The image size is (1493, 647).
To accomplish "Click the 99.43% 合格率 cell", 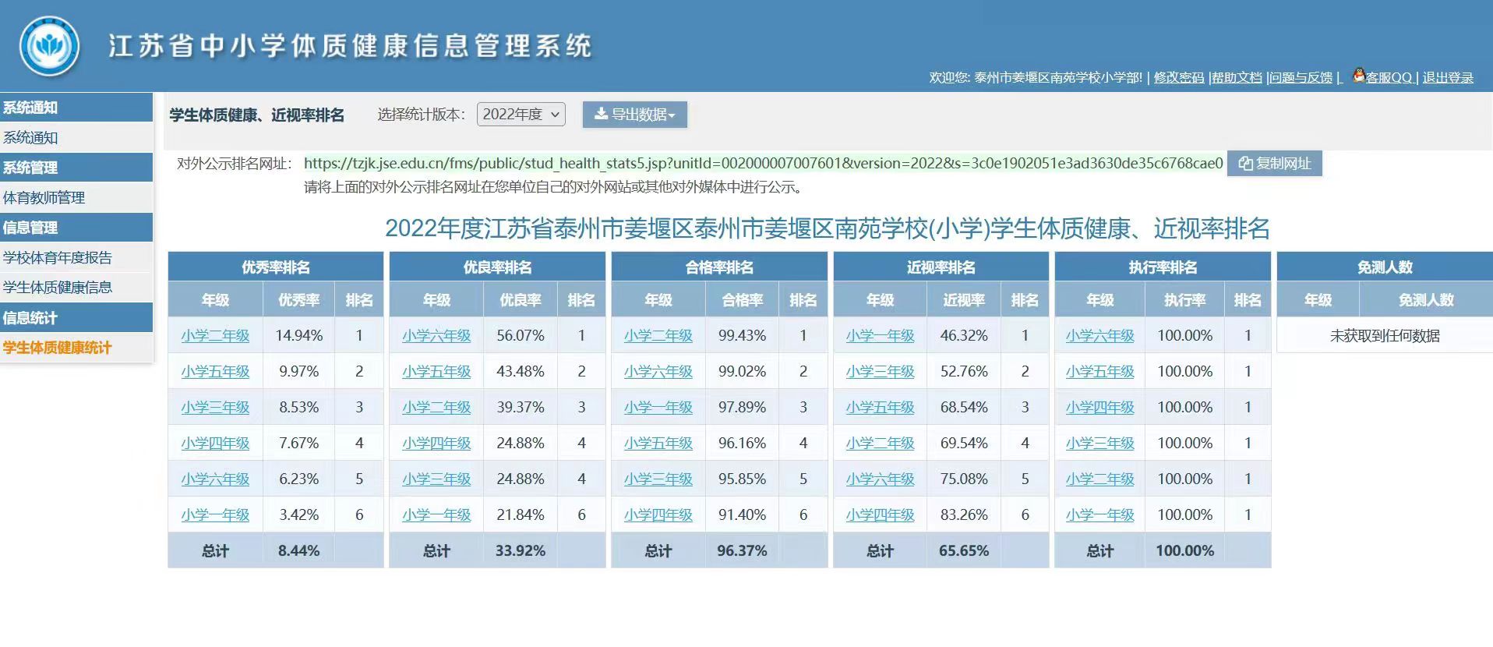I will 743,336.
